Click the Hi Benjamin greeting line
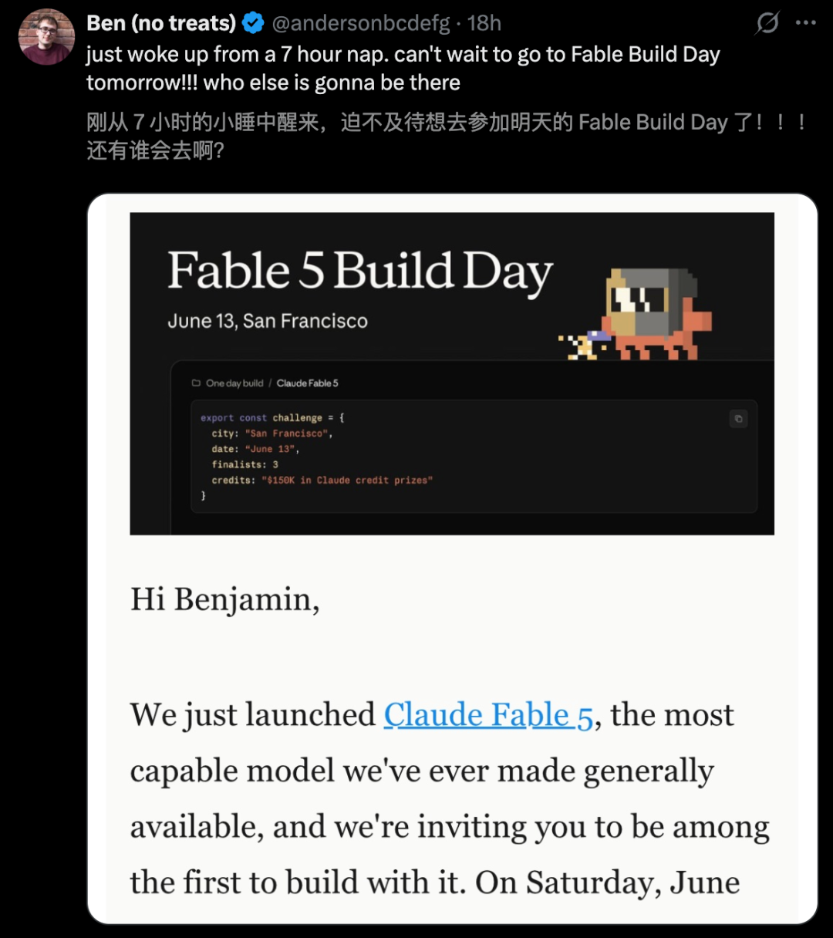Image resolution: width=833 pixels, height=938 pixels. [224, 600]
